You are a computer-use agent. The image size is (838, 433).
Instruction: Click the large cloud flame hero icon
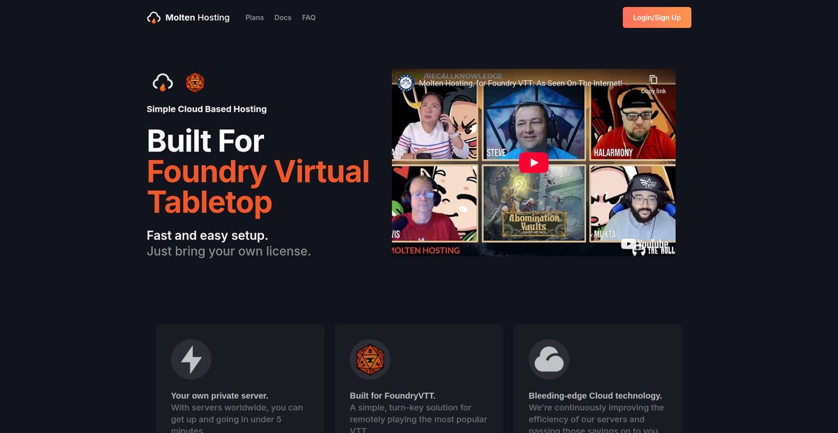[163, 82]
